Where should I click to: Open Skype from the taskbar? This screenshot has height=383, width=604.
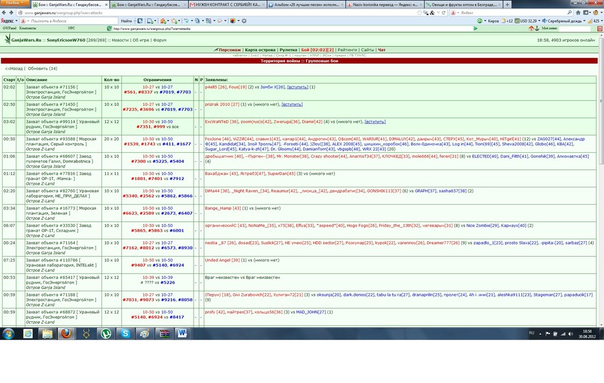pyautogui.click(x=125, y=334)
